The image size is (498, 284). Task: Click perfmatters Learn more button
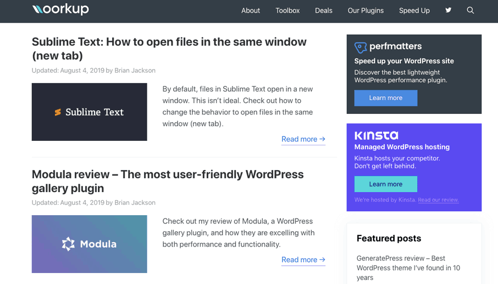(x=385, y=98)
